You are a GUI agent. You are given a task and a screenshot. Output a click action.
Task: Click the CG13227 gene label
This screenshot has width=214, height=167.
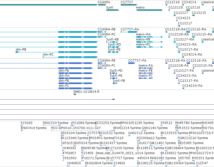(x=181, y=13)
